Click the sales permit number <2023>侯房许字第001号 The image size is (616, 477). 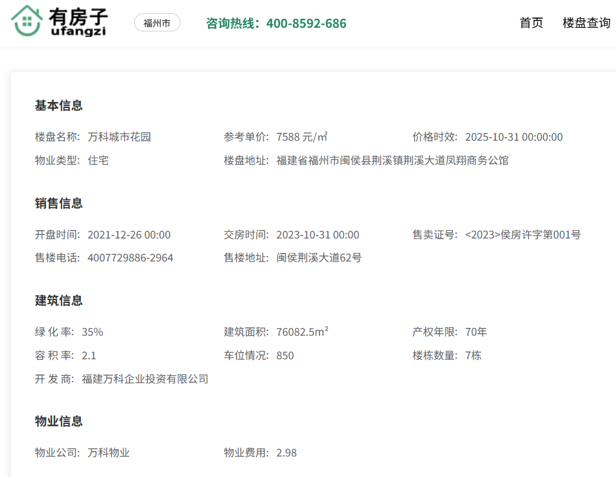(x=522, y=235)
